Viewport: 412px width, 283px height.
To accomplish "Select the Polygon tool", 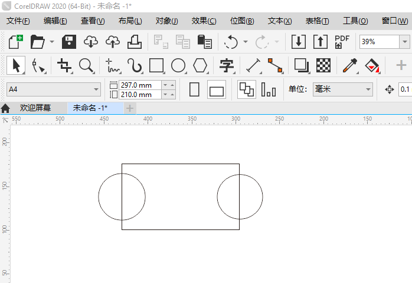I will coord(201,65).
